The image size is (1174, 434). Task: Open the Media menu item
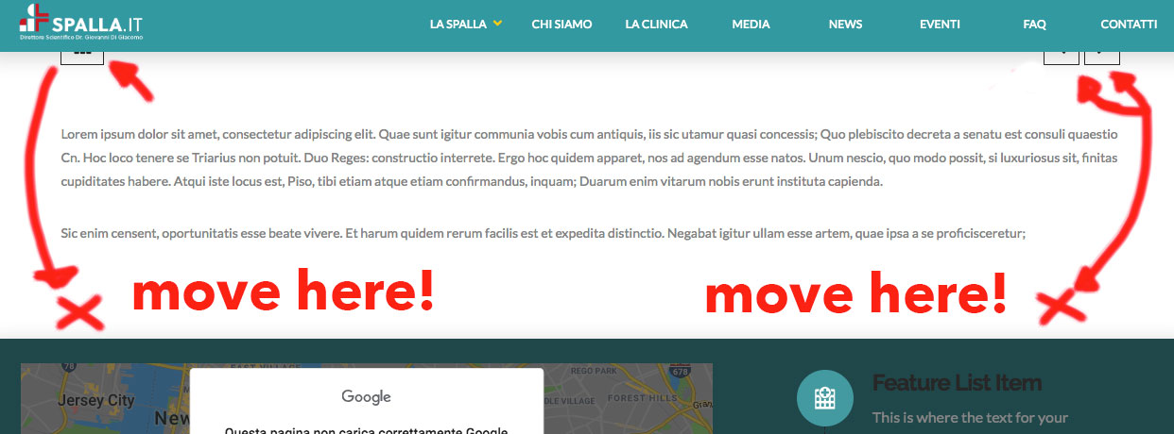click(751, 25)
